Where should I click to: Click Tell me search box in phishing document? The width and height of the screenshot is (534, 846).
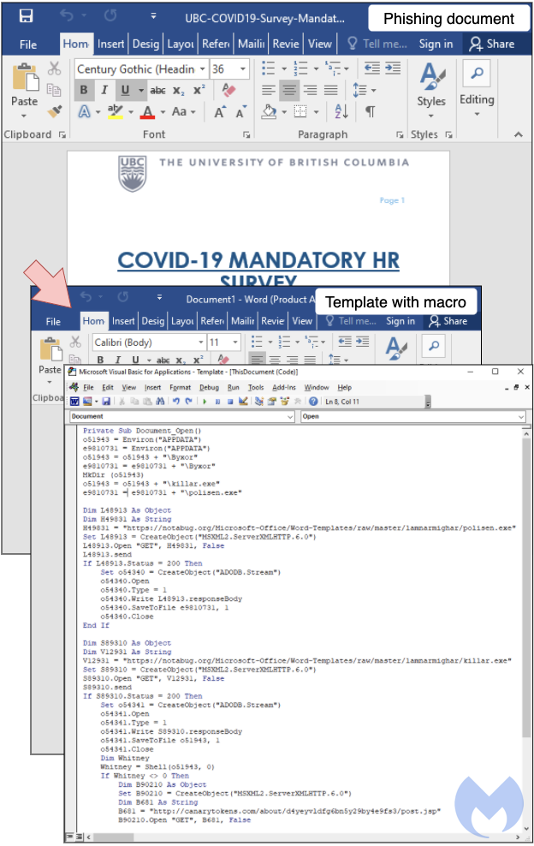(377, 44)
